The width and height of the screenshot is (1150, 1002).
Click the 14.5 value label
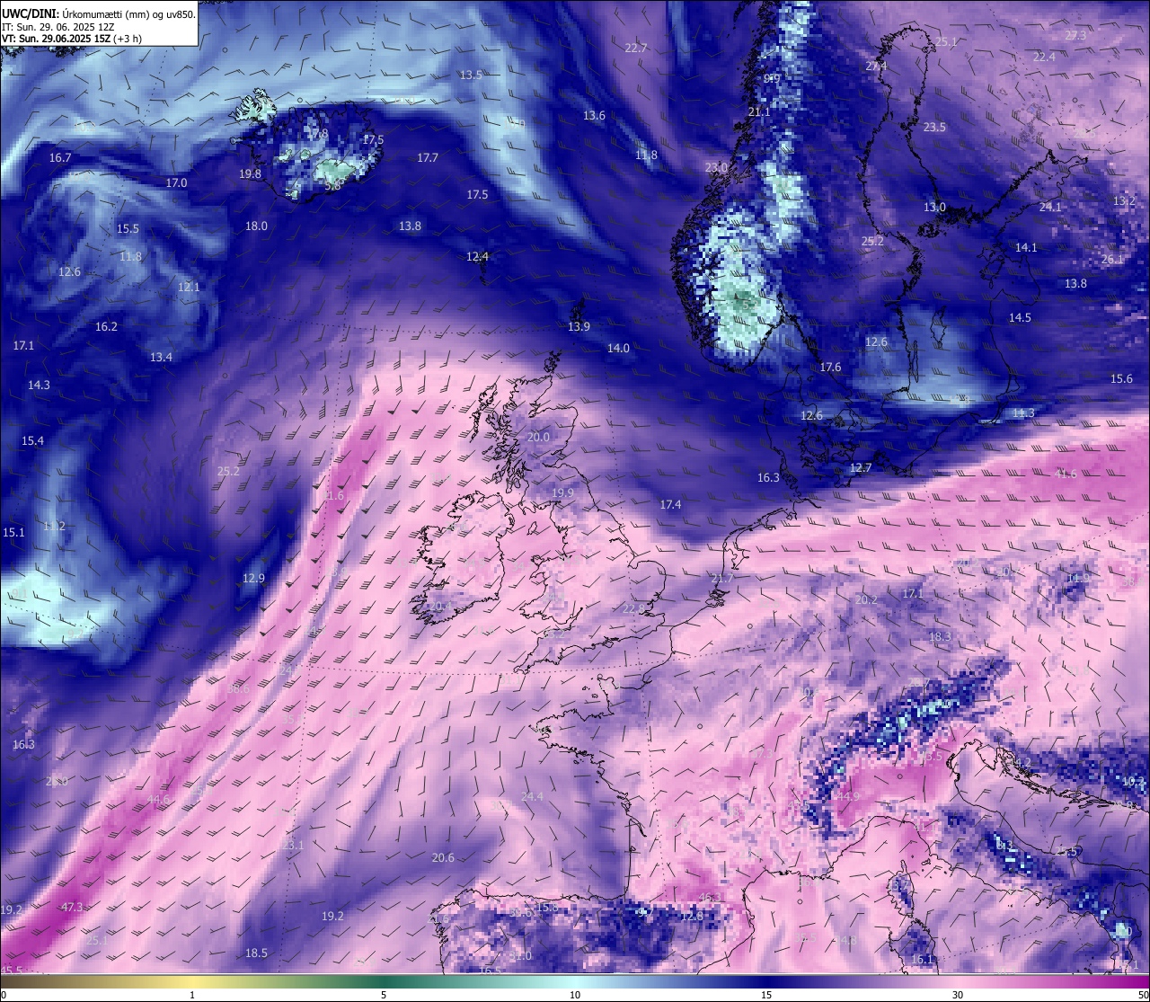(1020, 318)
